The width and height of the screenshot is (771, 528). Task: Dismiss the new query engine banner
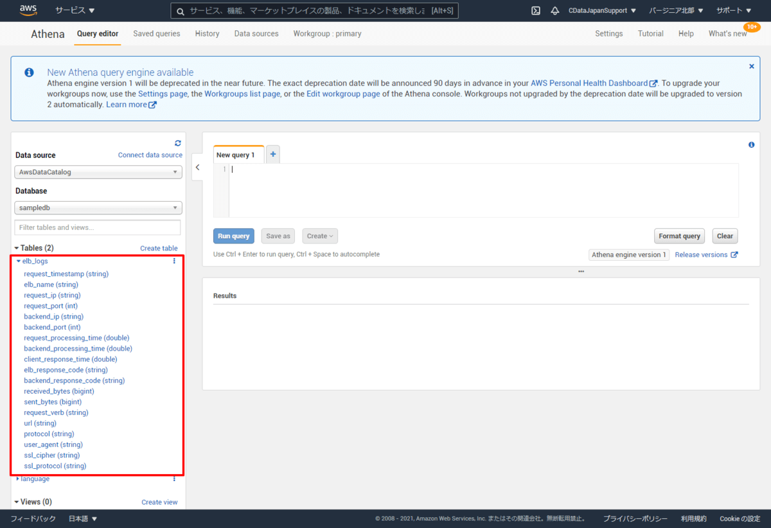752,66
